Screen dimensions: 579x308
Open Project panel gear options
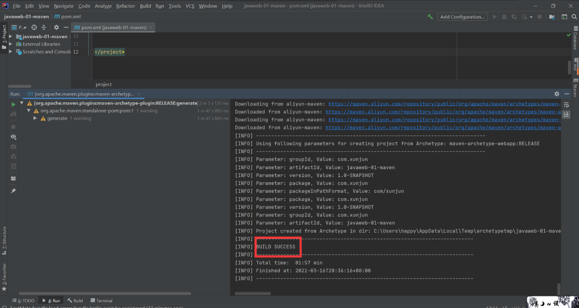pyautogui.click(x=56, y=28)
